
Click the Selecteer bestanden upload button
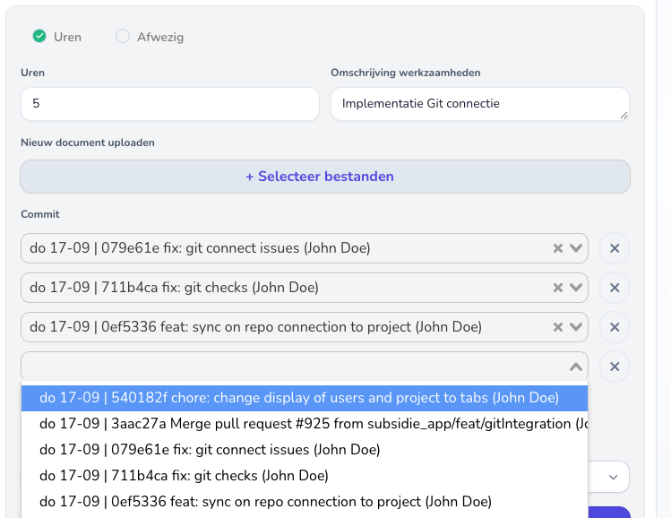point(325,177)
